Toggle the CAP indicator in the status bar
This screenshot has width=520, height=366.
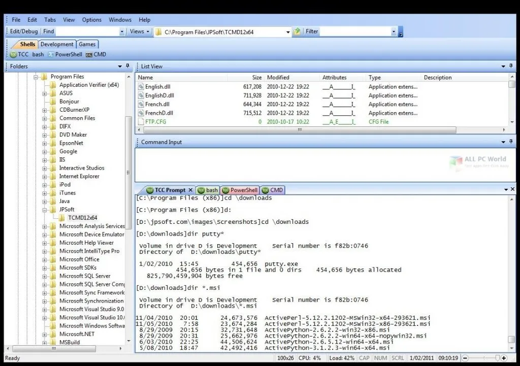tap(364, 358)
